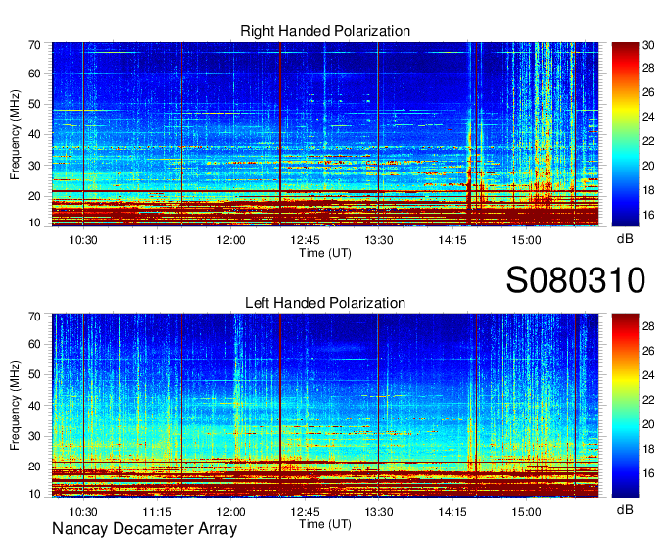The image size is (666, 541).
Task: Click the "11:15" tick under Left Handed plot
Action: click(157, 512)
